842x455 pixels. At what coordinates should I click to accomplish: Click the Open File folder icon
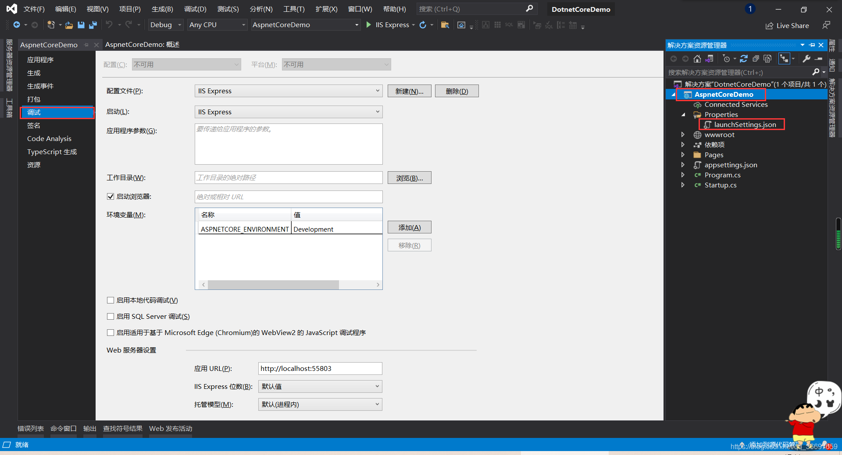coord(69,25)
